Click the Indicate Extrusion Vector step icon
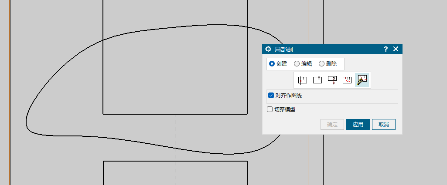 (332, 80)
